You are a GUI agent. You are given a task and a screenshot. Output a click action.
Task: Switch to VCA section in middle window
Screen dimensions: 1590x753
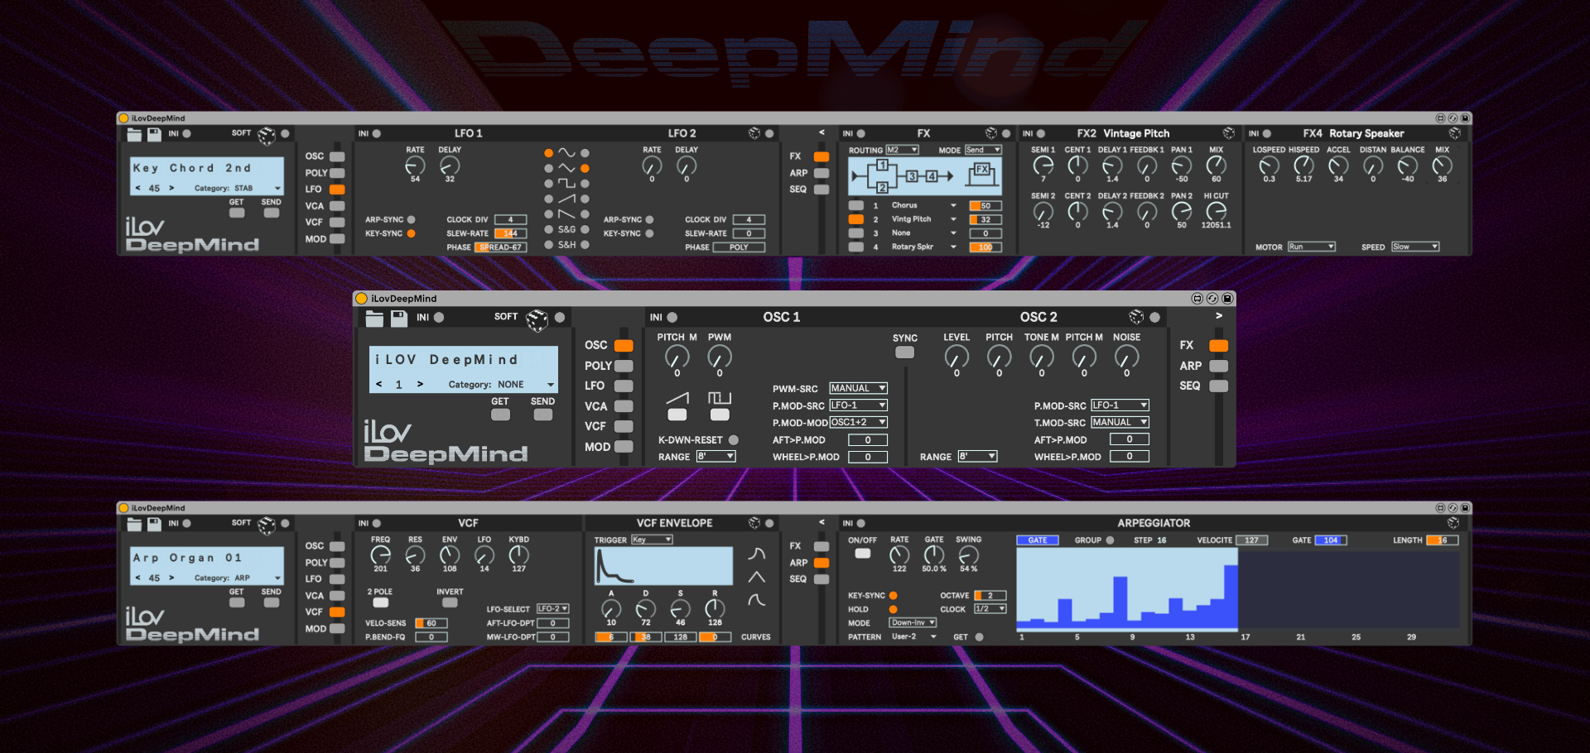[624, 406]
